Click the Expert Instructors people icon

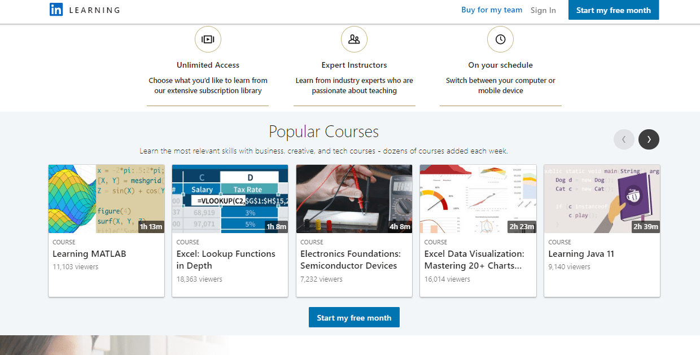click(x=354, y=40)
